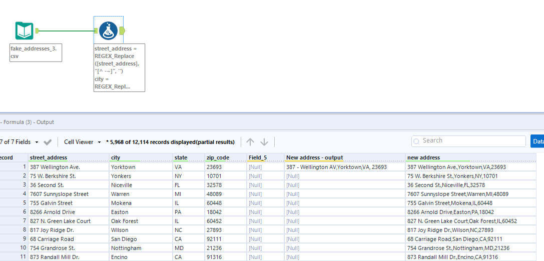Click the Input Data output anchor
Viewport: 544px width, 261px height.
[37, 31]
